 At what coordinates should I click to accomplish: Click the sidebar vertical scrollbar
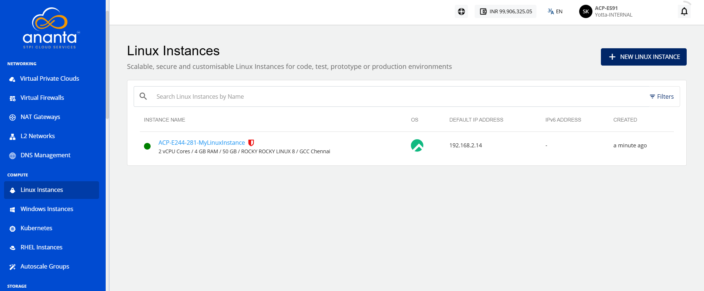coord(108,64)
